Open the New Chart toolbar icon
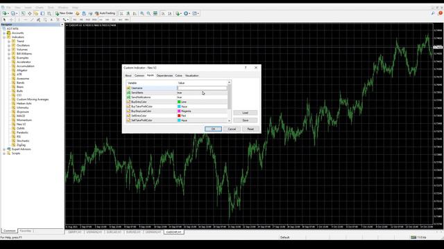This screenshot has height=249, width=444. (x=5, y=13)
